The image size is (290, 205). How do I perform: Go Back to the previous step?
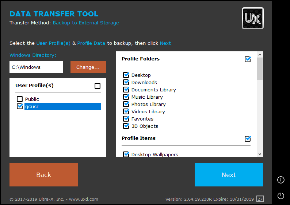tap(43, 175)
